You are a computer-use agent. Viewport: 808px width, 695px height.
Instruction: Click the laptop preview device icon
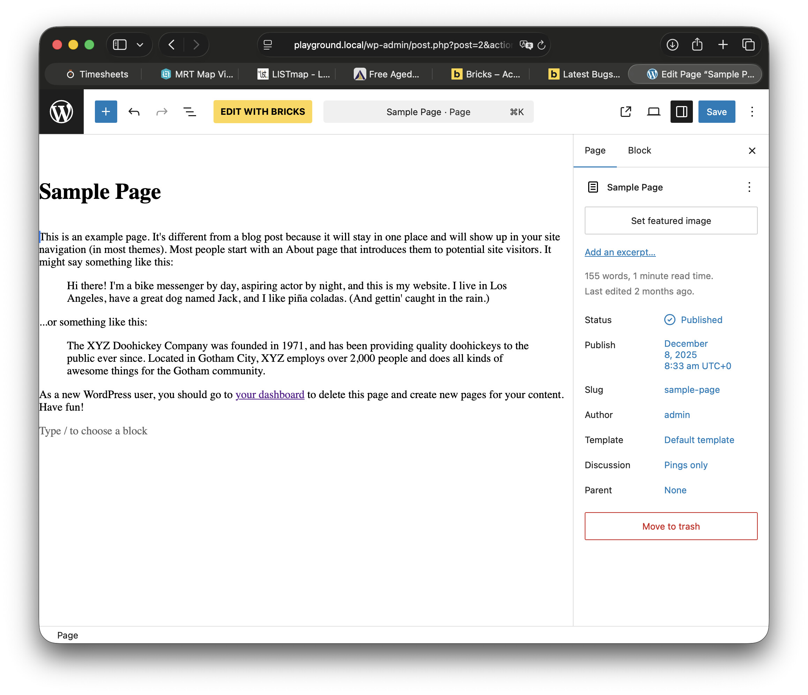click(653, 112)
